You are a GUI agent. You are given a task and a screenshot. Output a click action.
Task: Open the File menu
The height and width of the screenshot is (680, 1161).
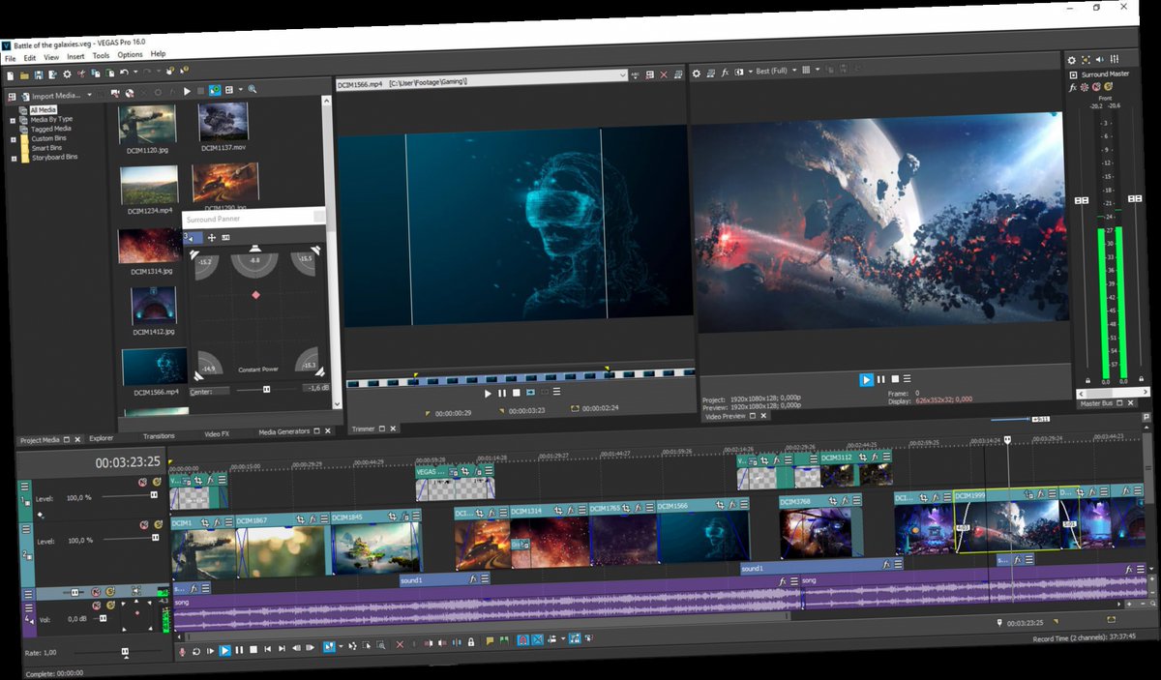pos(10,58)
